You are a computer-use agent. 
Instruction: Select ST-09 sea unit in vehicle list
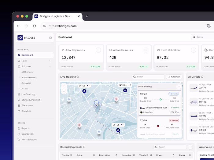(x=202, y=116)
